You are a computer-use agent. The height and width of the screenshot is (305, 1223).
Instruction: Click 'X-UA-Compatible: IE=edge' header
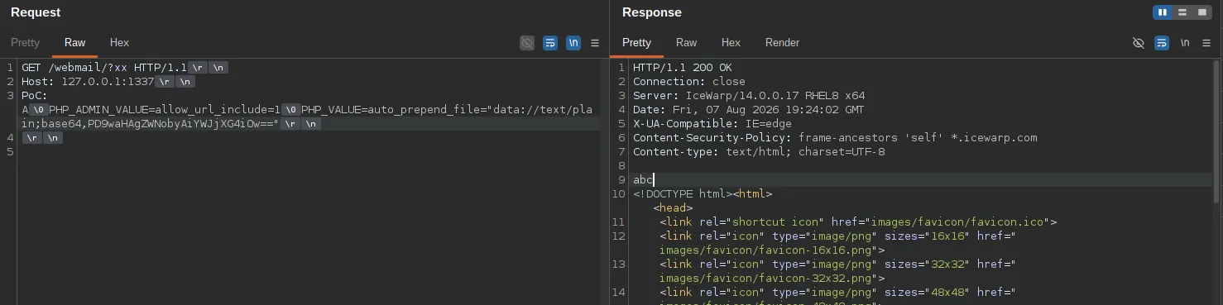712,124
